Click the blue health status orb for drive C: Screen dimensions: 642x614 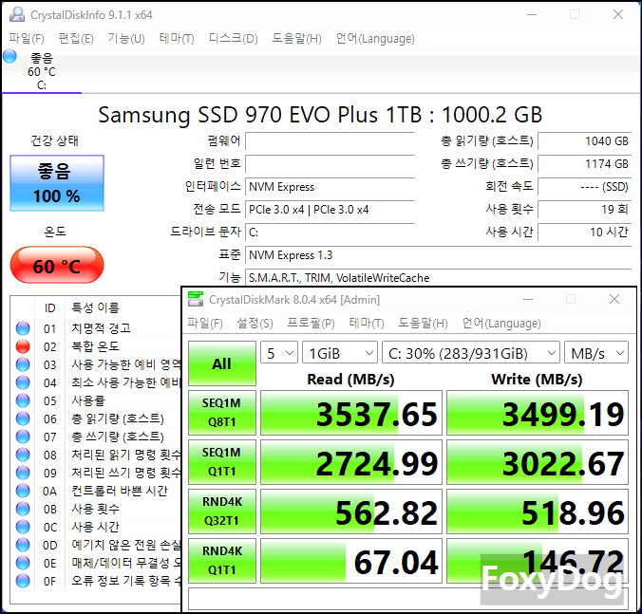[9, 56]
